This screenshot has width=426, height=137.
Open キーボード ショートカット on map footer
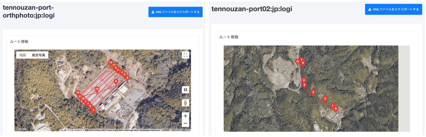71,130
